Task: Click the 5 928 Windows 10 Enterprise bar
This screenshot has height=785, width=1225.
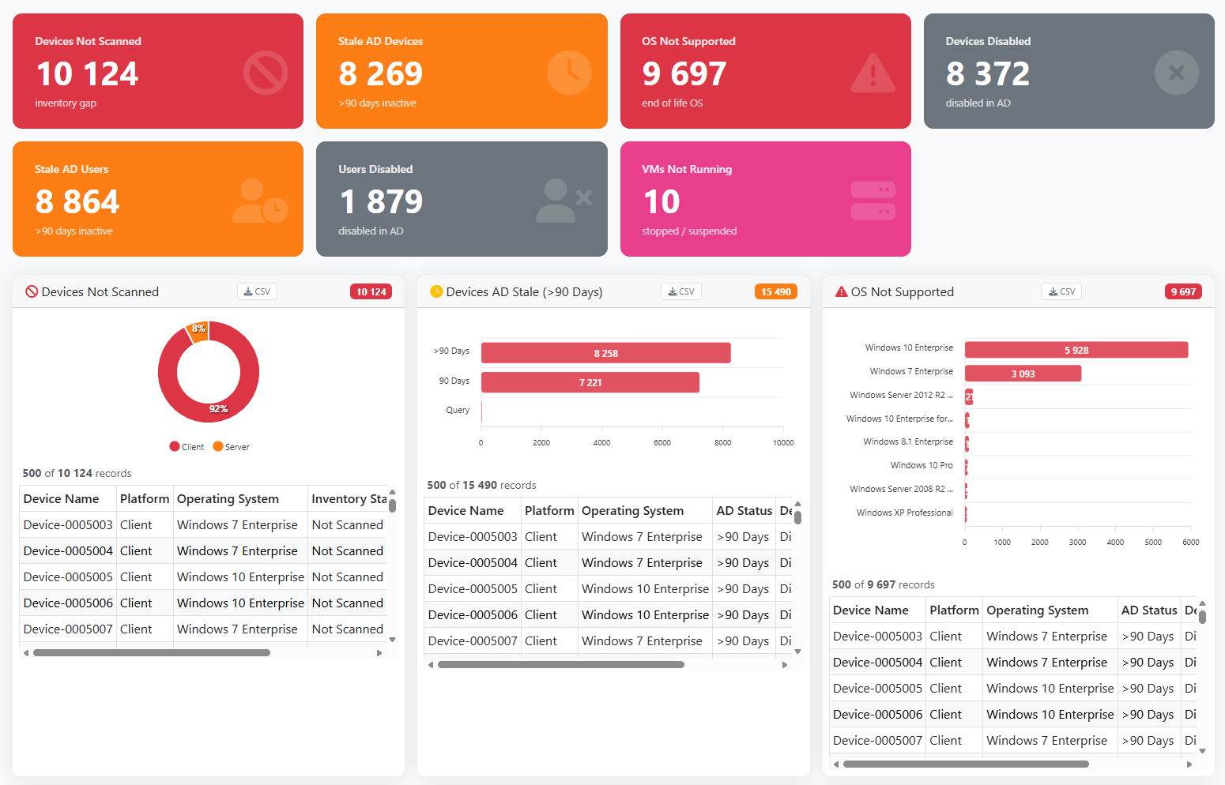Action: [x=1076, y=350]
